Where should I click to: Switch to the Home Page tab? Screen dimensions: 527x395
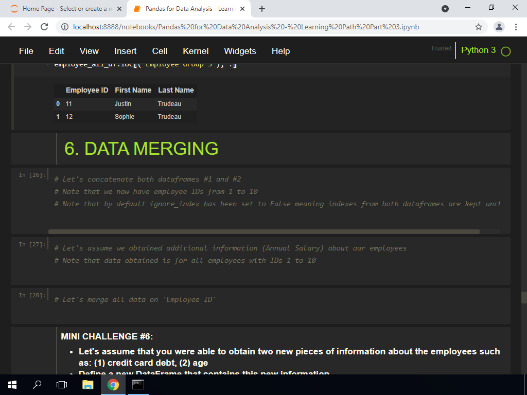[63, 9]
